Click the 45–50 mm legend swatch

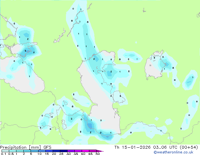point(93,151)
